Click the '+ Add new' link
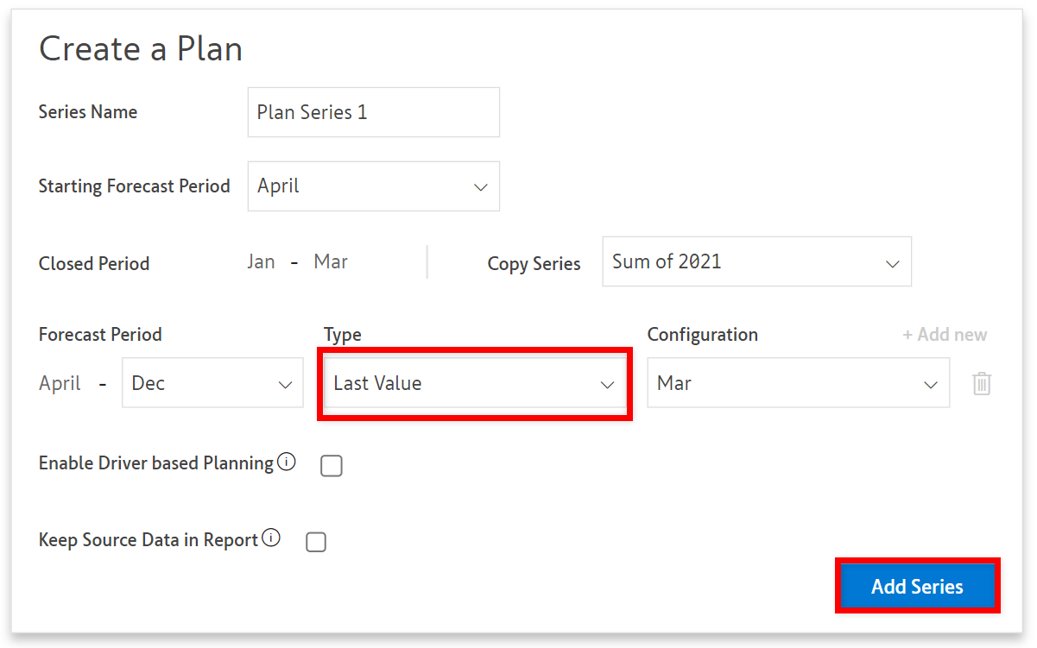 (945, 335)
